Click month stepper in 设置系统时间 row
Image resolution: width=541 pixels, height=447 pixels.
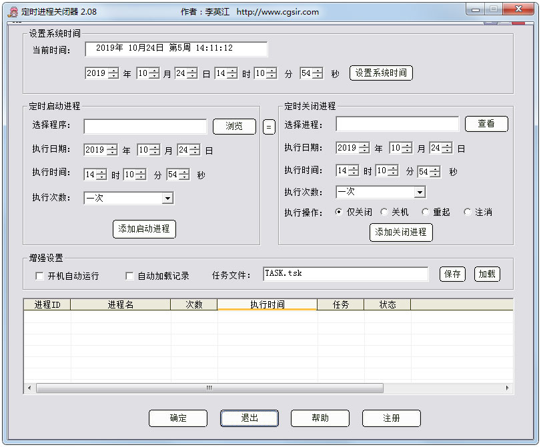[x=154, y=73]
